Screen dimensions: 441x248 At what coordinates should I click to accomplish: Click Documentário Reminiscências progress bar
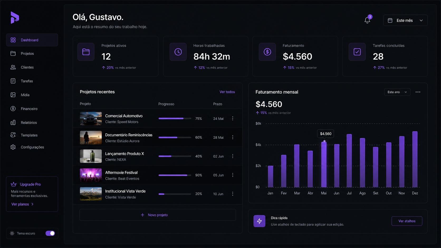(x=175, y=137)
